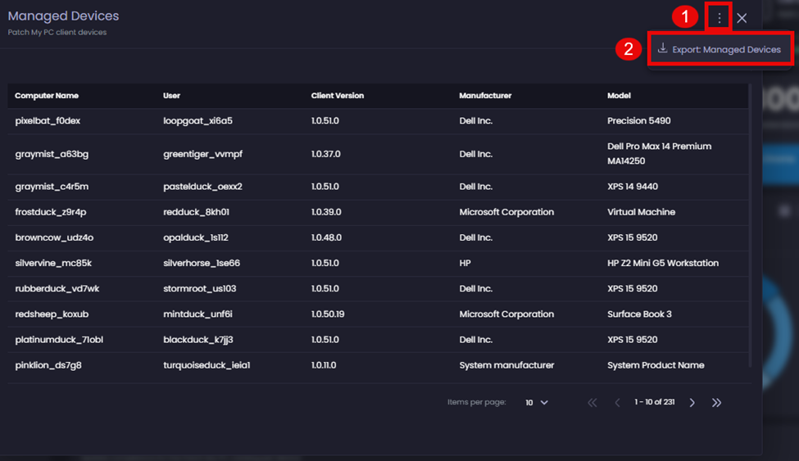
Task: Click model Dell Pro Max 14 Premium MA14250
Action: (x=659, y=153)
